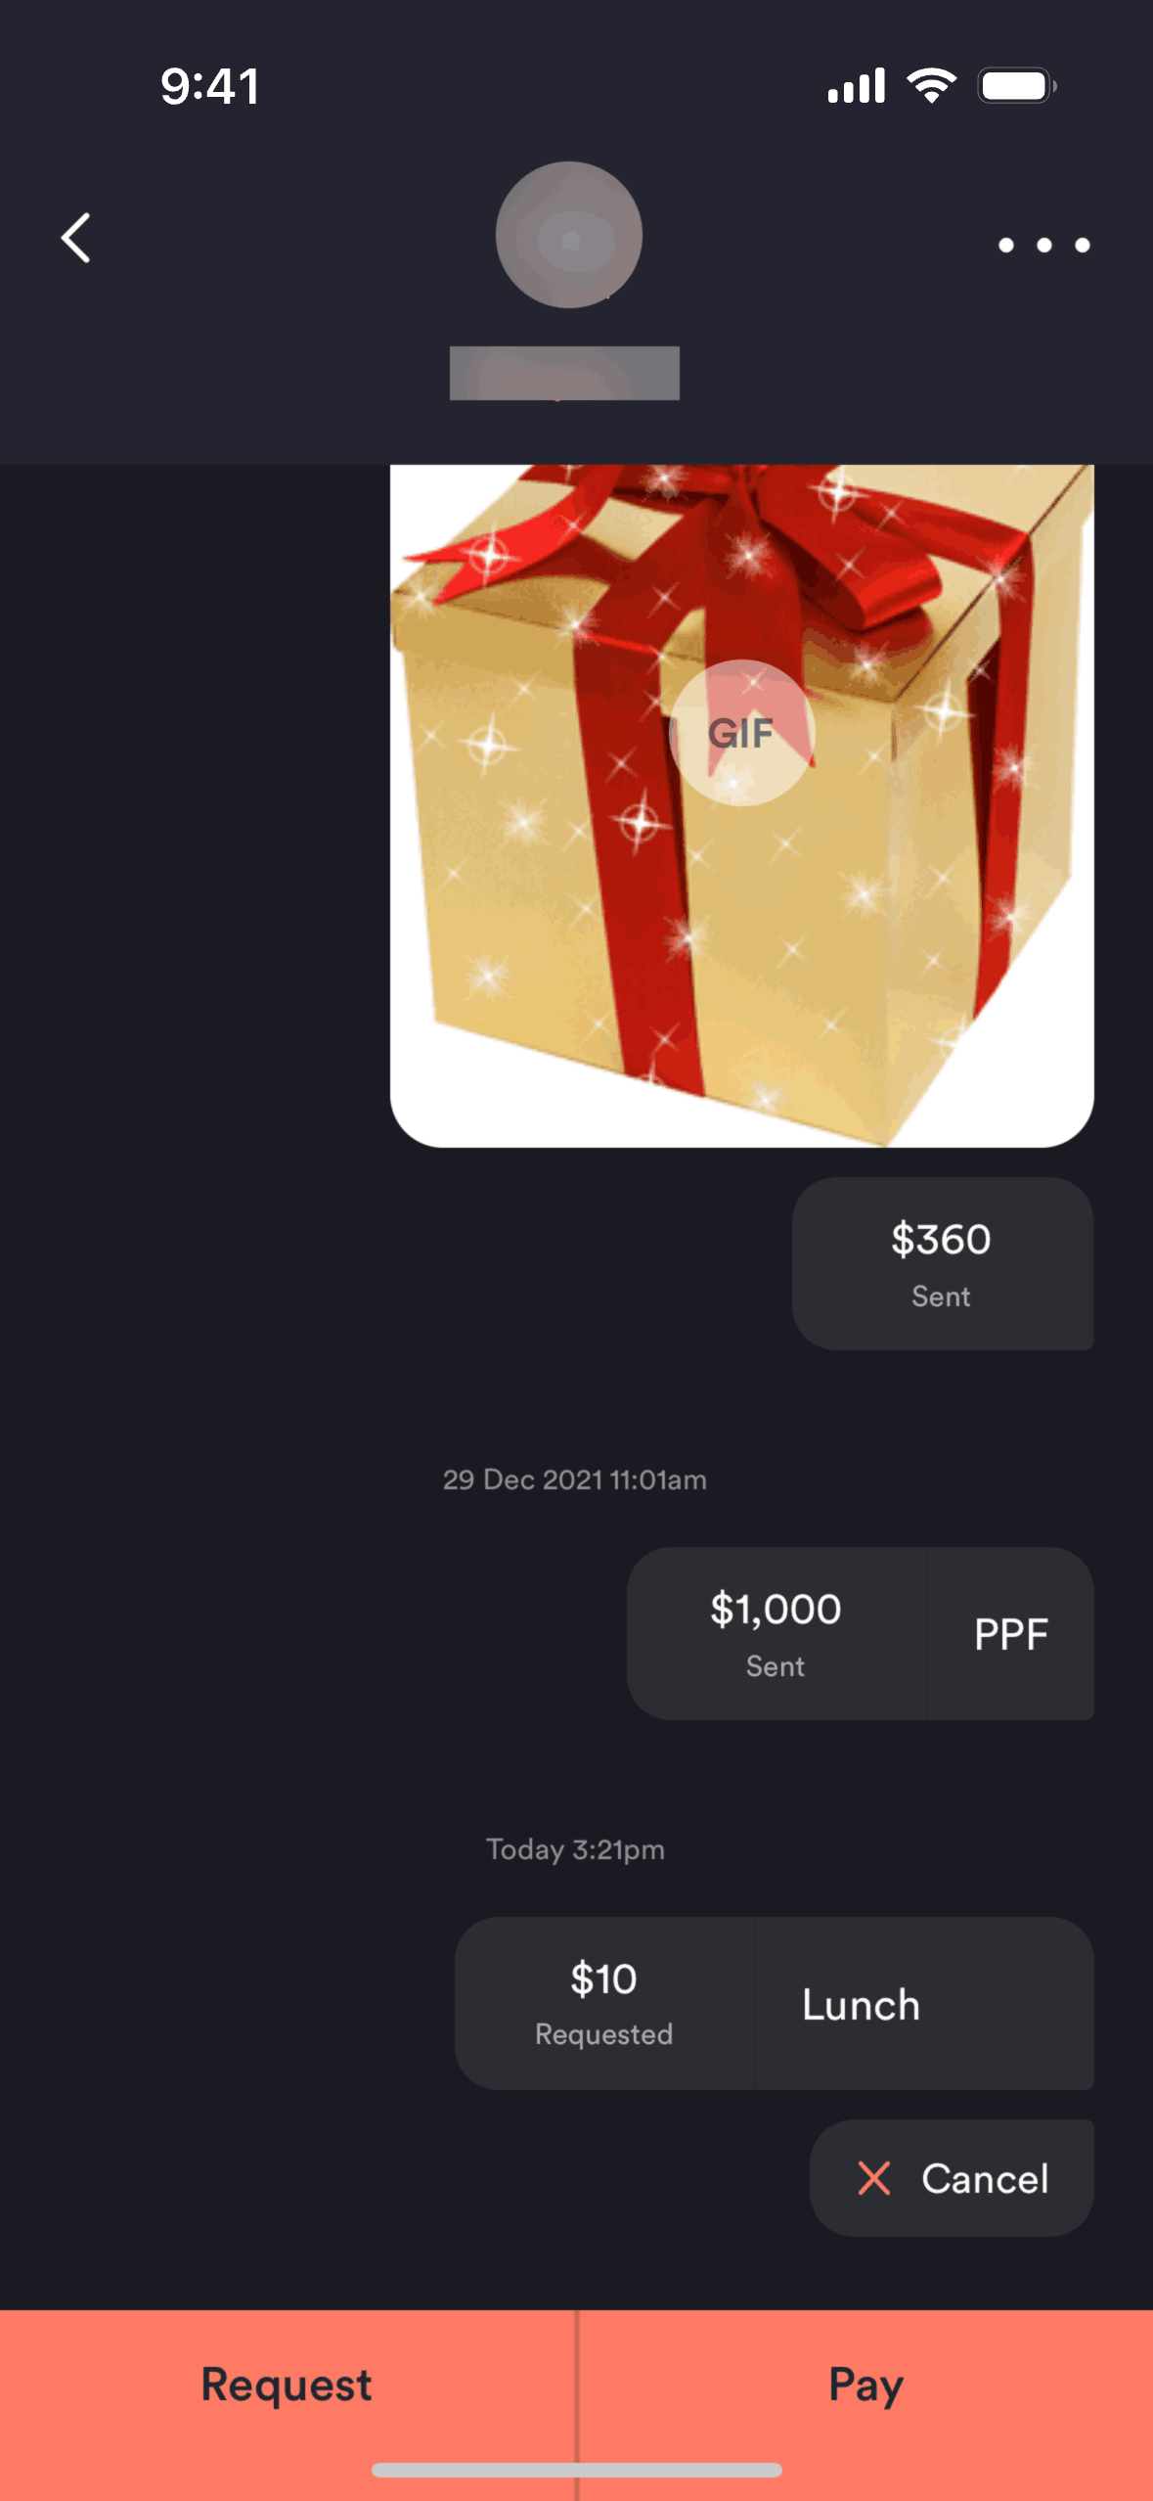Tap the blurred profile avatar
Image resolution: width=1153 pixels, height=2501 pixels.
(568, 235)
